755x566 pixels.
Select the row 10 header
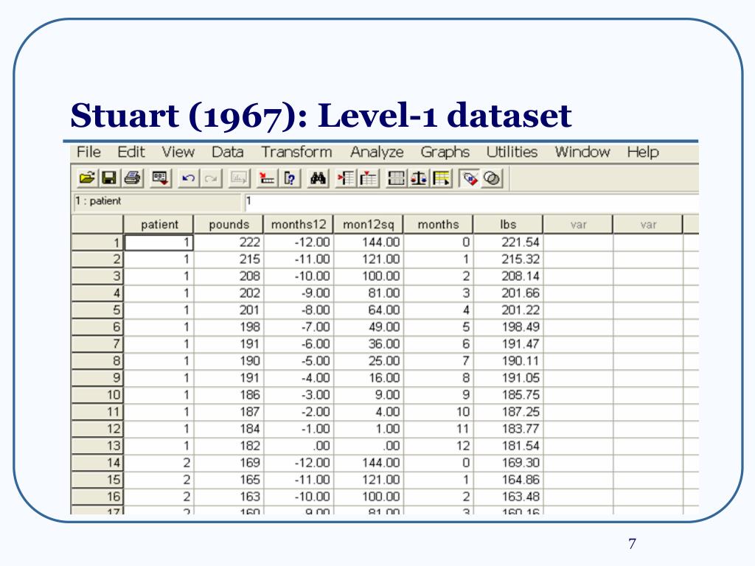(97, 395)
